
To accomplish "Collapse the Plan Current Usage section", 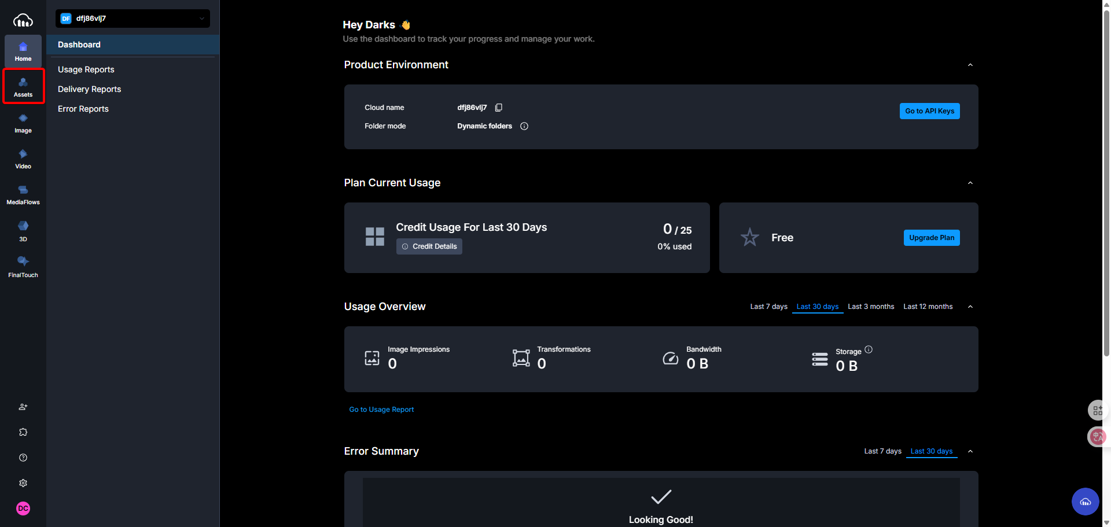I will (x=970, y=183).
